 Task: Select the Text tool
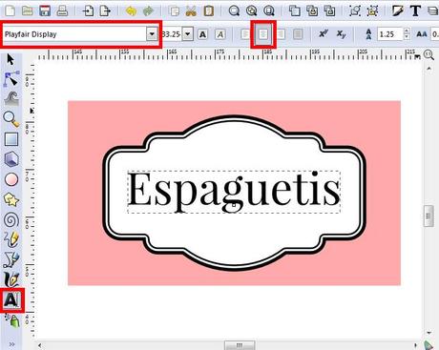11,300
